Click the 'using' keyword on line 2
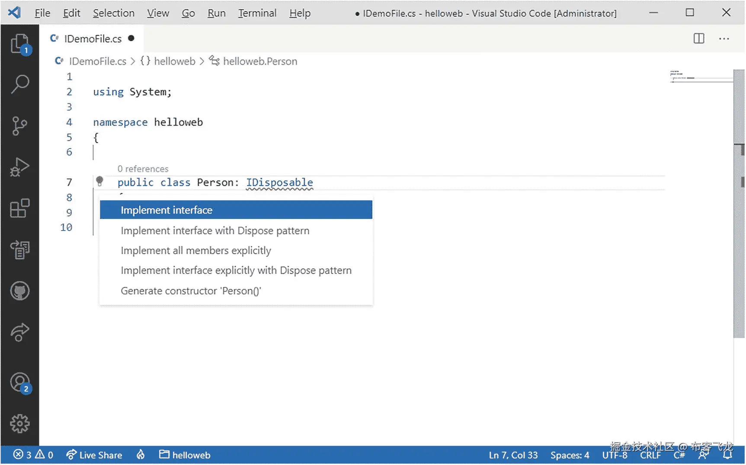This screenshot has height=465, width=746. [108, 92]
